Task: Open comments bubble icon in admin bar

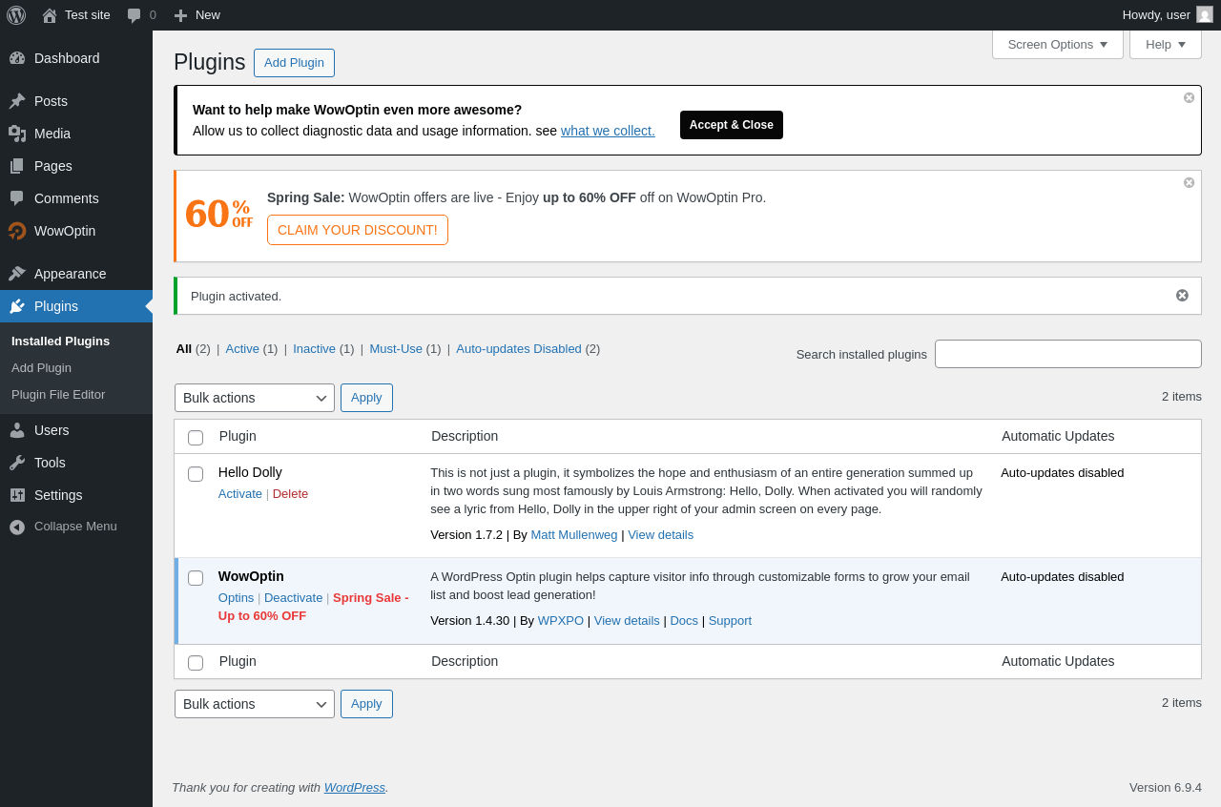Action: 135,15
